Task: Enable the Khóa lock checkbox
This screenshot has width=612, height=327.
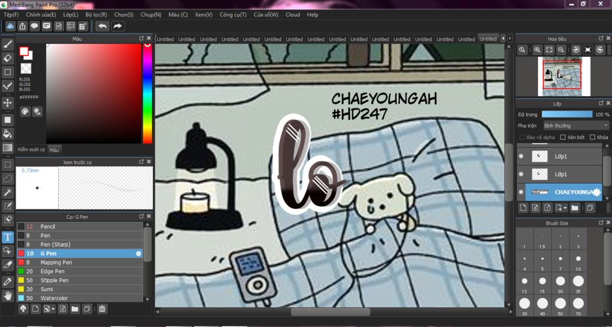Action: tap(592, 137)
